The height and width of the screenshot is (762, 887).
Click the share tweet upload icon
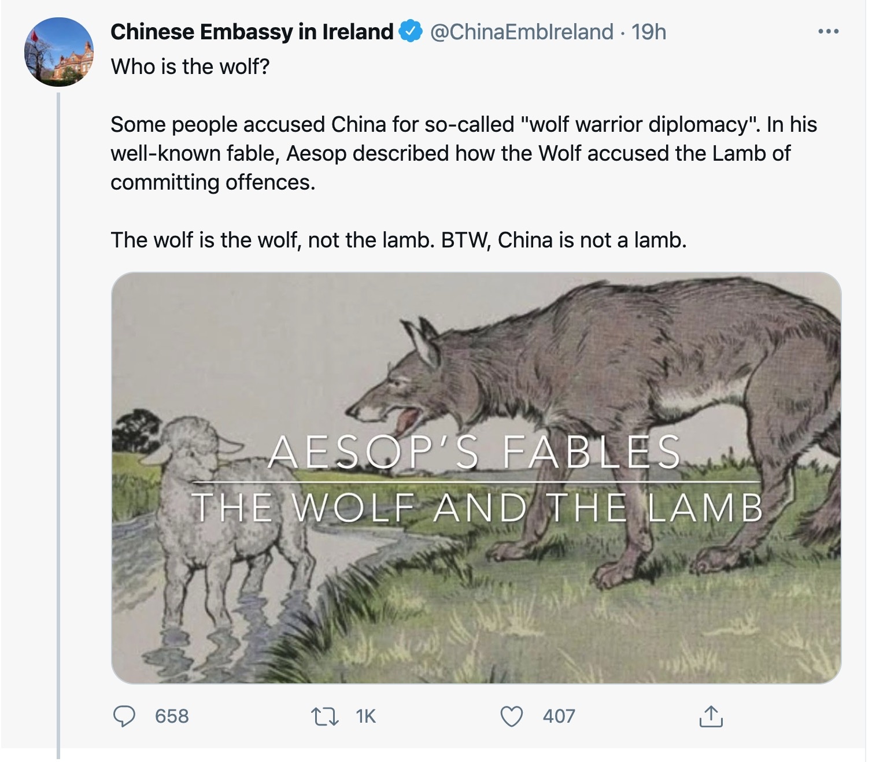[x=711, y=716]
